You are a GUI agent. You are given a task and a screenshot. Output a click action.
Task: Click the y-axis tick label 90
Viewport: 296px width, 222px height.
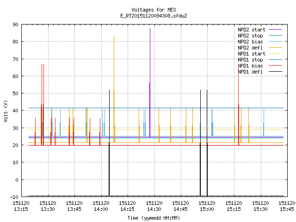(x=15, y=25)
